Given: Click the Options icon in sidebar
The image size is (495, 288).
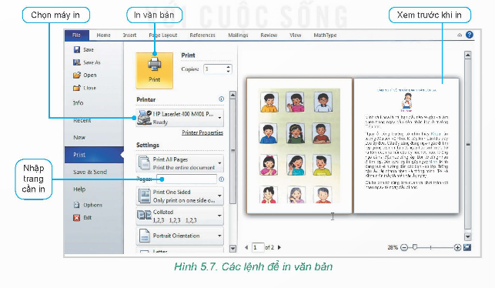Looking at the screenshot, I should click(77, 205).
